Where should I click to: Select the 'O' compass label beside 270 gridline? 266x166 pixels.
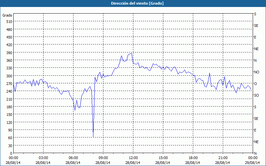pyautogui.click(x=255, y=84)
